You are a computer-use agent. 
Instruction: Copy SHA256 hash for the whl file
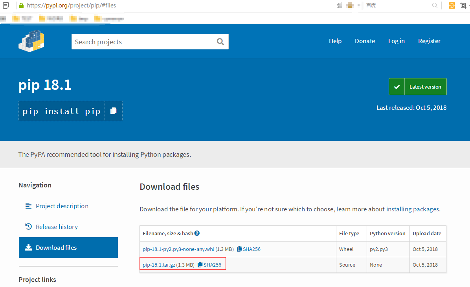point(248,249)
